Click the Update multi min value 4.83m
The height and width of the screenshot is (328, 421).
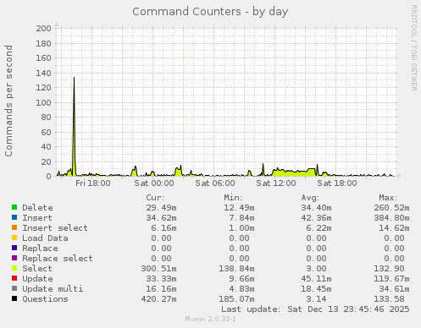[x=241, y=289]
